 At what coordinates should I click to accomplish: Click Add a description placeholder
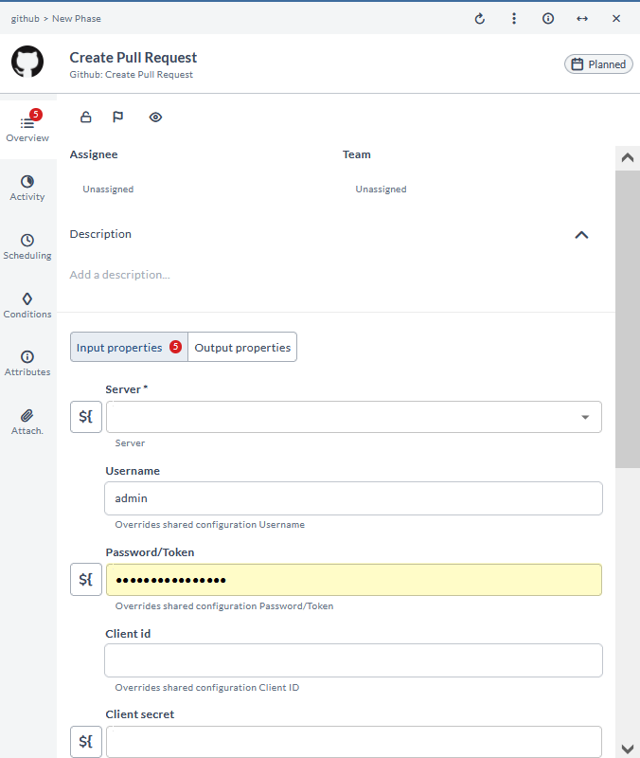coord(120,275)
